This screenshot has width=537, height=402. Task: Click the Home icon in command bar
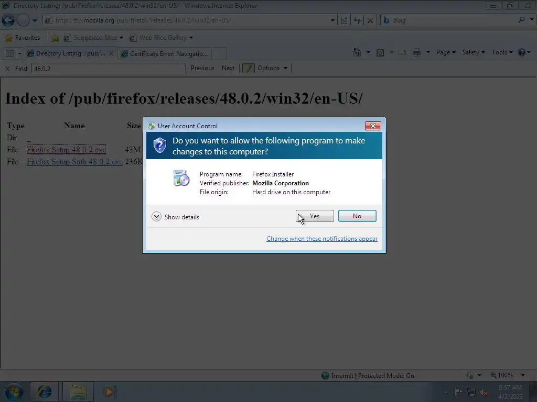357,52
